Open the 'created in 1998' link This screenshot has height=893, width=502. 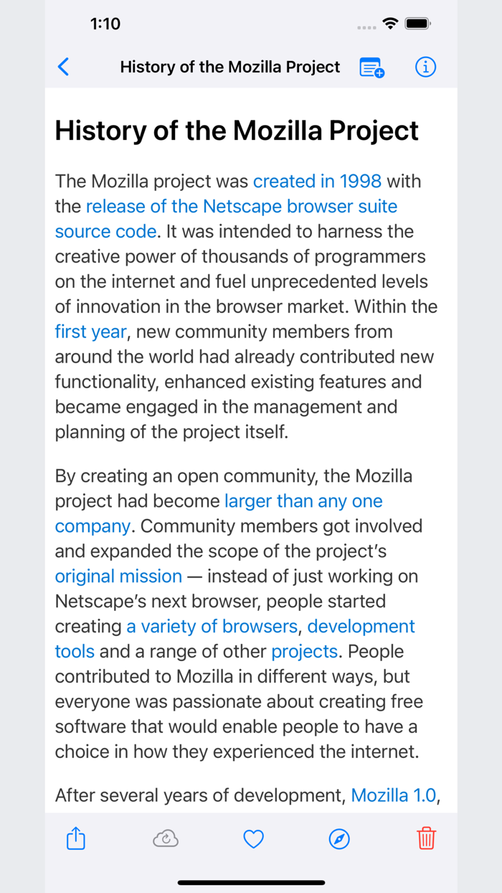pos(318,181)
